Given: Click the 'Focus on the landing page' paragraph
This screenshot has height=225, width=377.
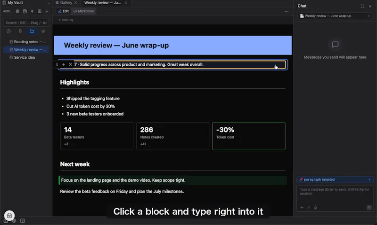Looking at the screenshot, I should pyautogui.click(x=172, y=180).
